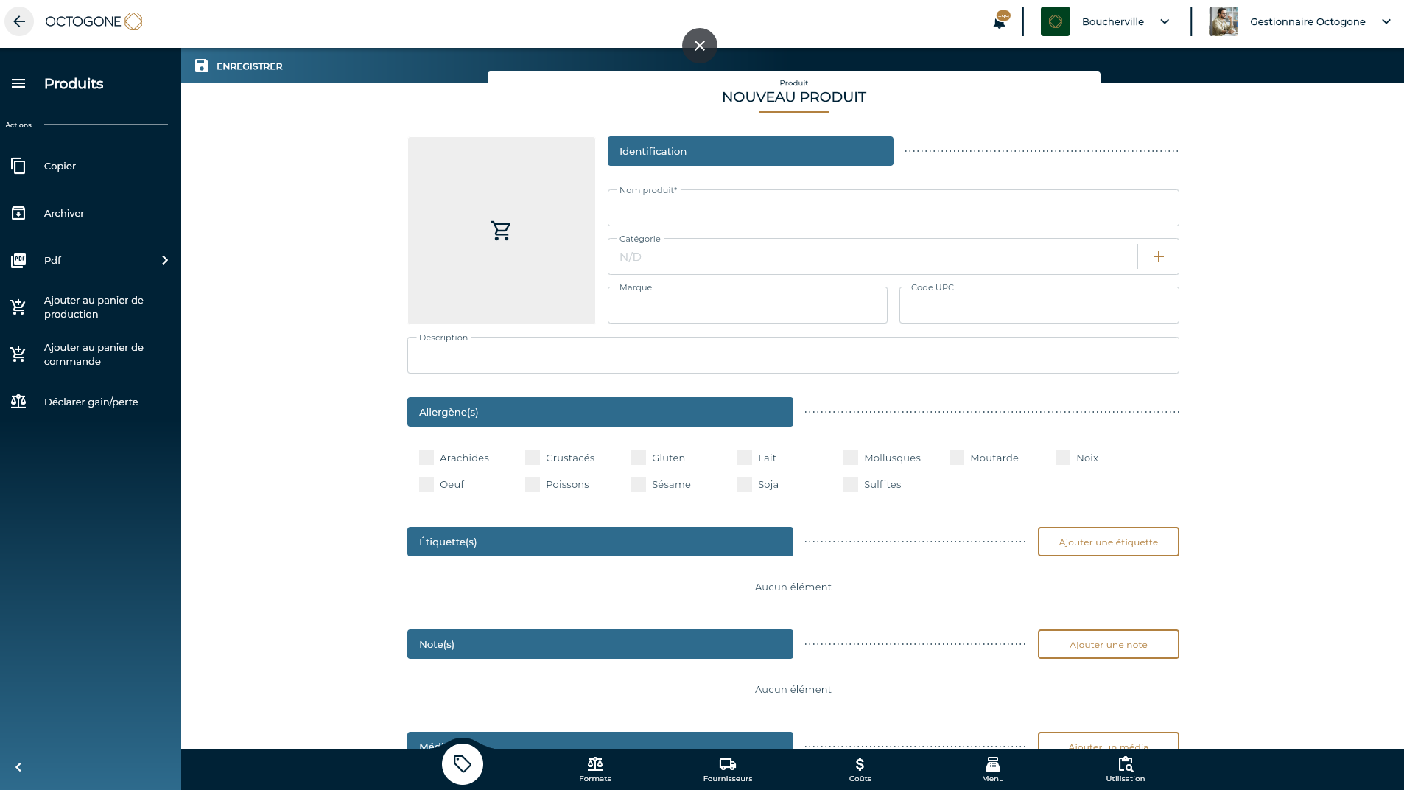Check the Soja allergen
This screenshot has width=1404, height=790.
pos(745,484)
